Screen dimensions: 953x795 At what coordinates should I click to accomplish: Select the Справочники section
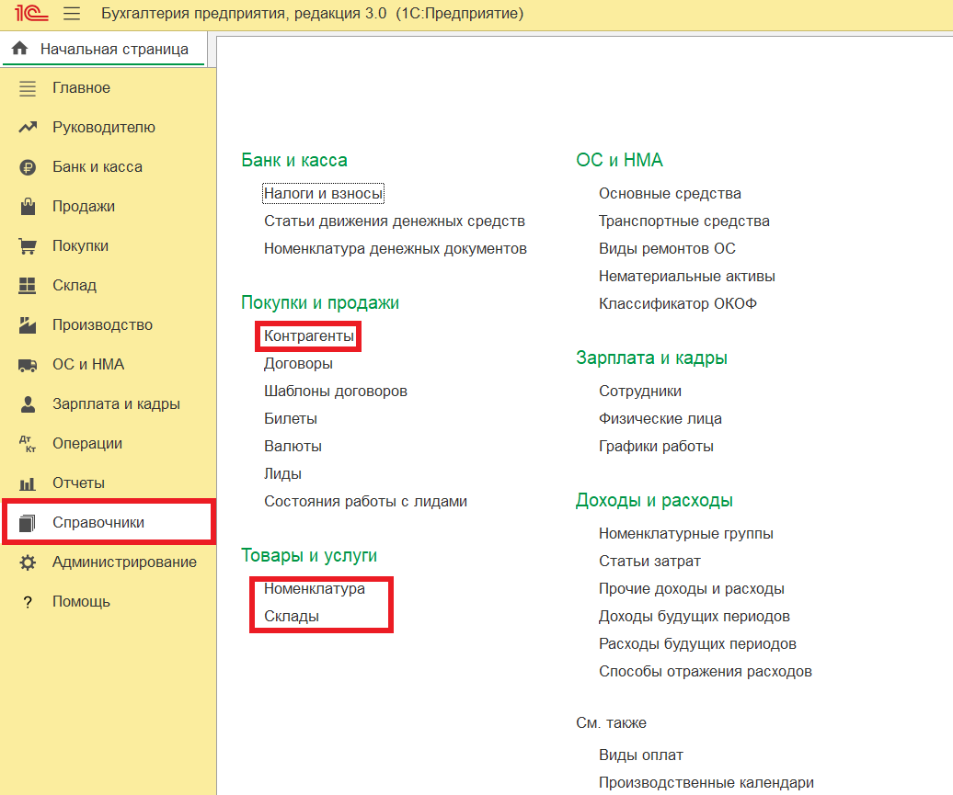point(98,522)
